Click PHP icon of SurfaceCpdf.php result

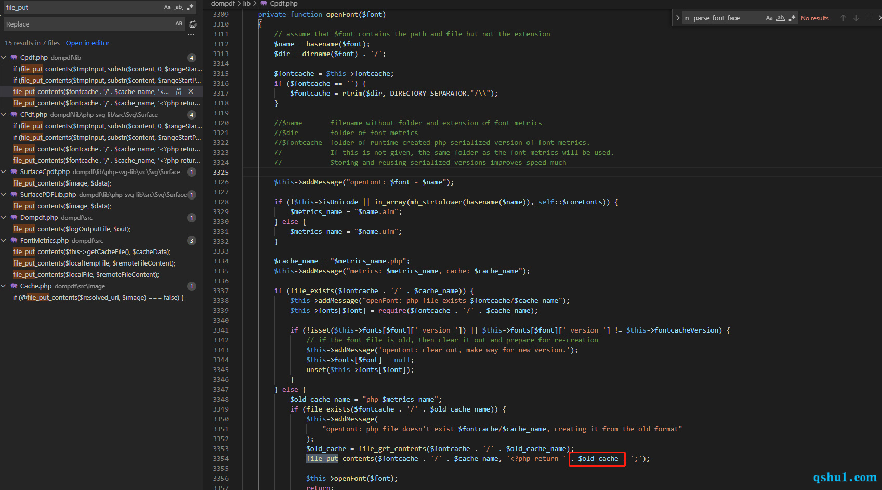coord(14,172)
